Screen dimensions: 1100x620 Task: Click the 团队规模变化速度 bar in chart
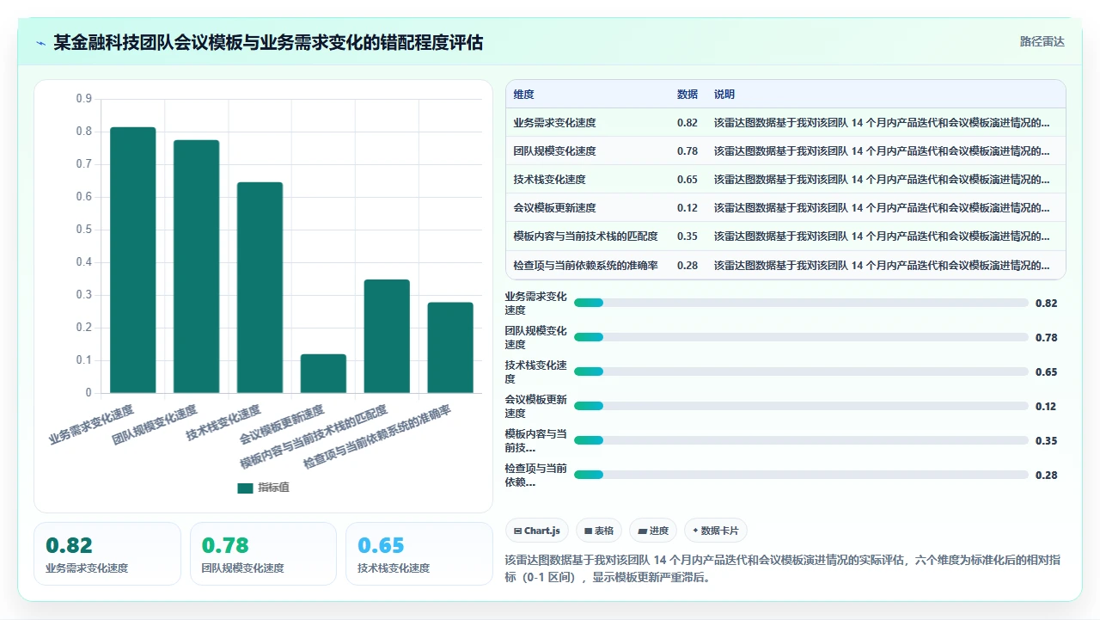[x=197, y=267]
